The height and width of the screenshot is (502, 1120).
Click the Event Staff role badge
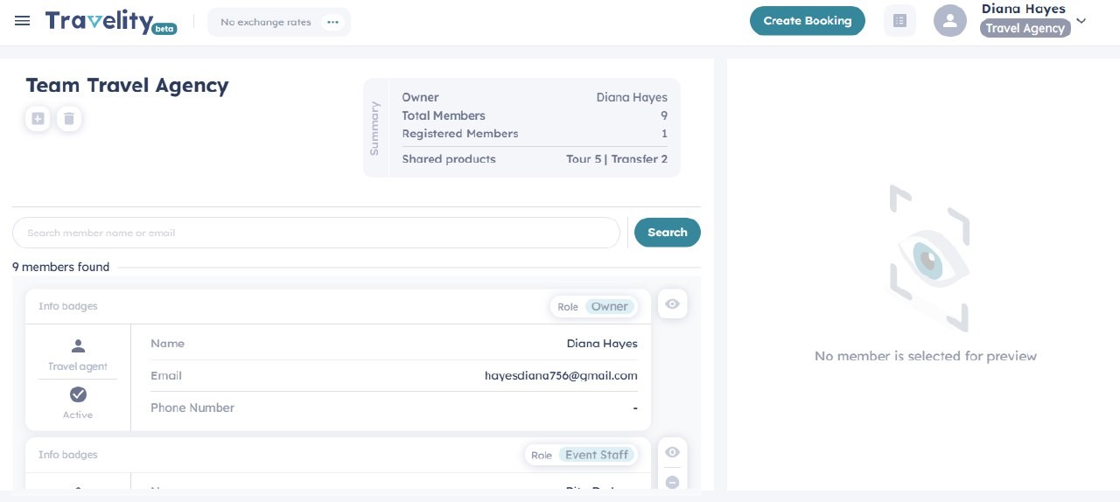pyautogui.click(x=596, y=455)
